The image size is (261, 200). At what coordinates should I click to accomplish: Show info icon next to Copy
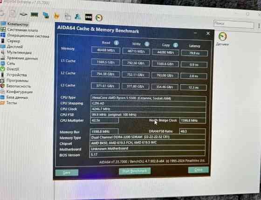(x=175, y=45)
